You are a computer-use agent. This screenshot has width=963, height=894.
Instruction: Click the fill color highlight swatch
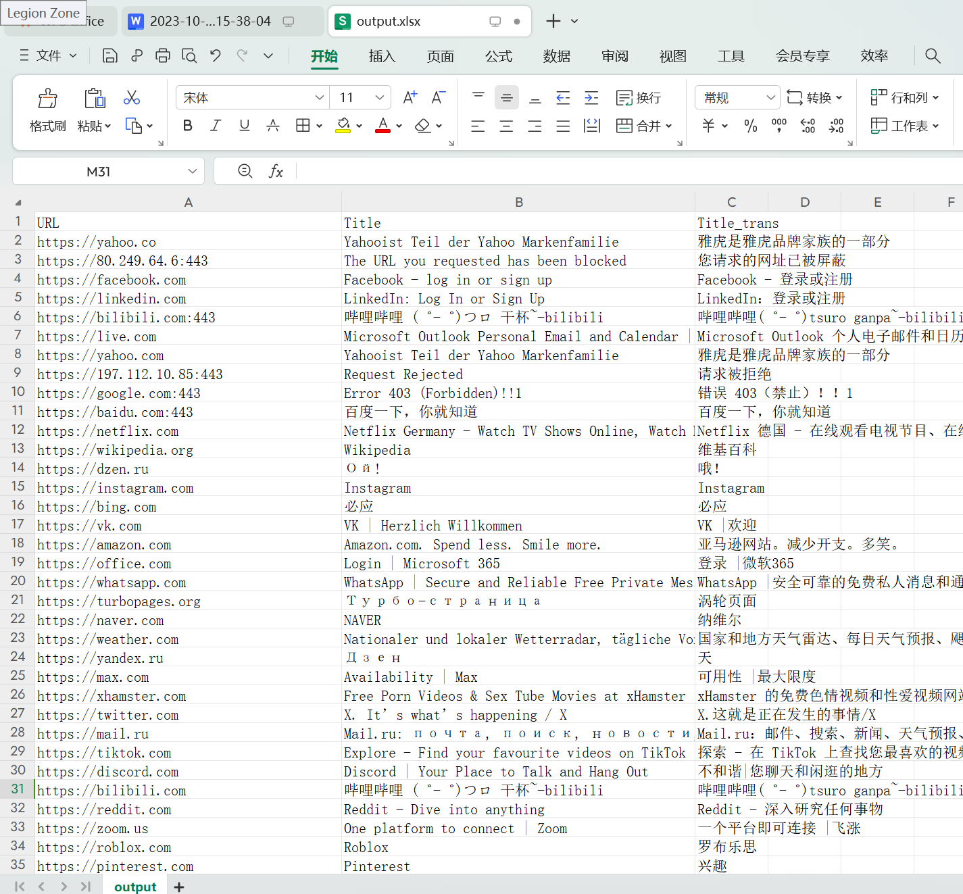[343, 126]
